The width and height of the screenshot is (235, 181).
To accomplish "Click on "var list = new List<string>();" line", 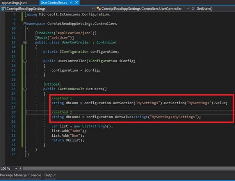I will coord(82,126).
